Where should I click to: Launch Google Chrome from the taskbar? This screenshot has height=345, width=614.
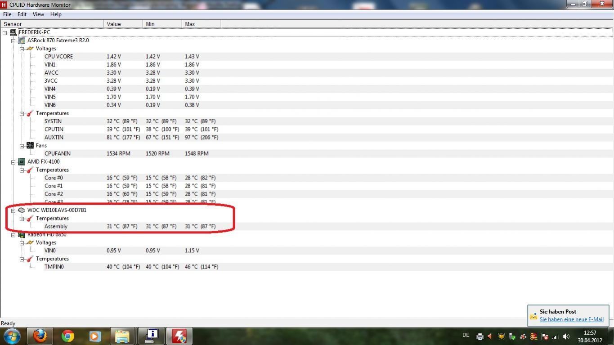(68, 336)
